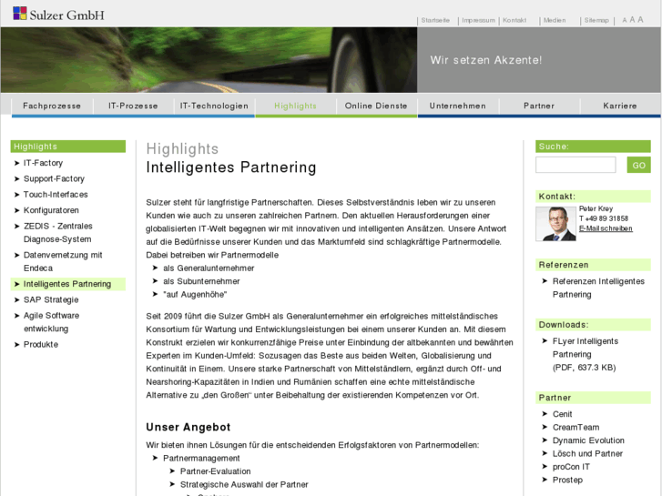
Task: Open the CreamTeam partner link
Action: point(575,427)
